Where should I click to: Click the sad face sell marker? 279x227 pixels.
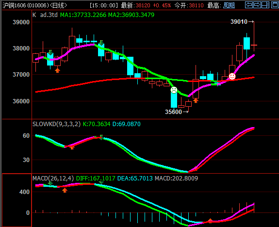[174, 90]
